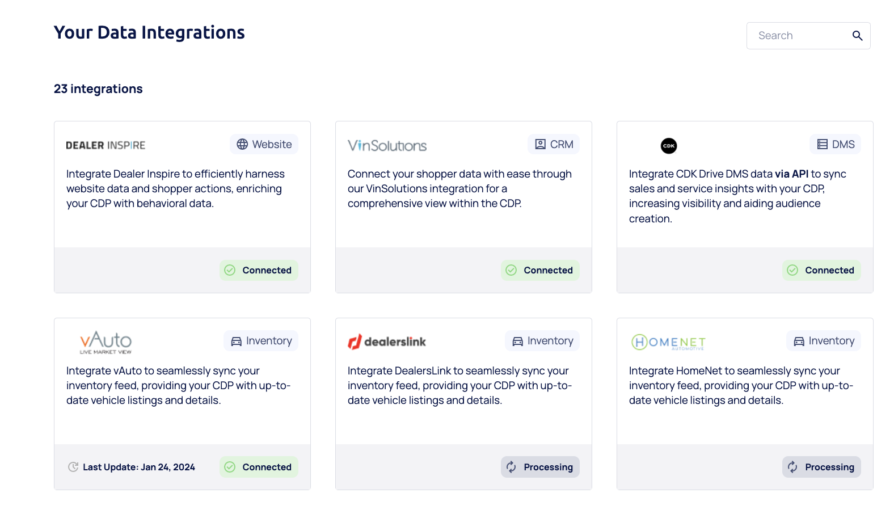Click Connected status on Dealer Inspire card

tap(259, 271)
